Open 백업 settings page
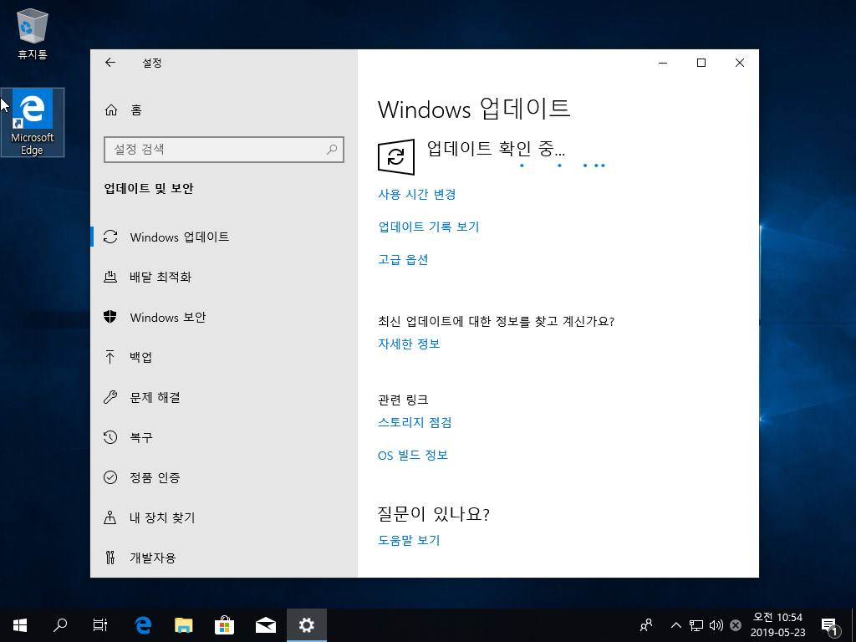This screenshot has width=856, height=642. 224,357
